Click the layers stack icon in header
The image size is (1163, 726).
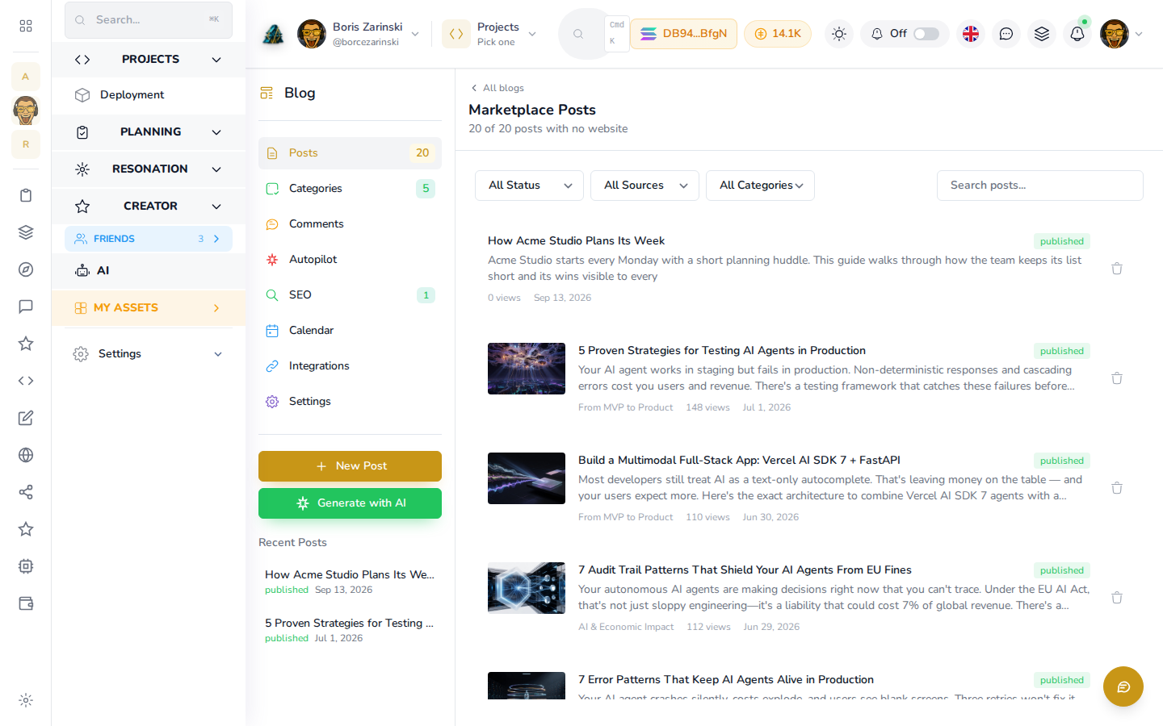point(1042,34)
